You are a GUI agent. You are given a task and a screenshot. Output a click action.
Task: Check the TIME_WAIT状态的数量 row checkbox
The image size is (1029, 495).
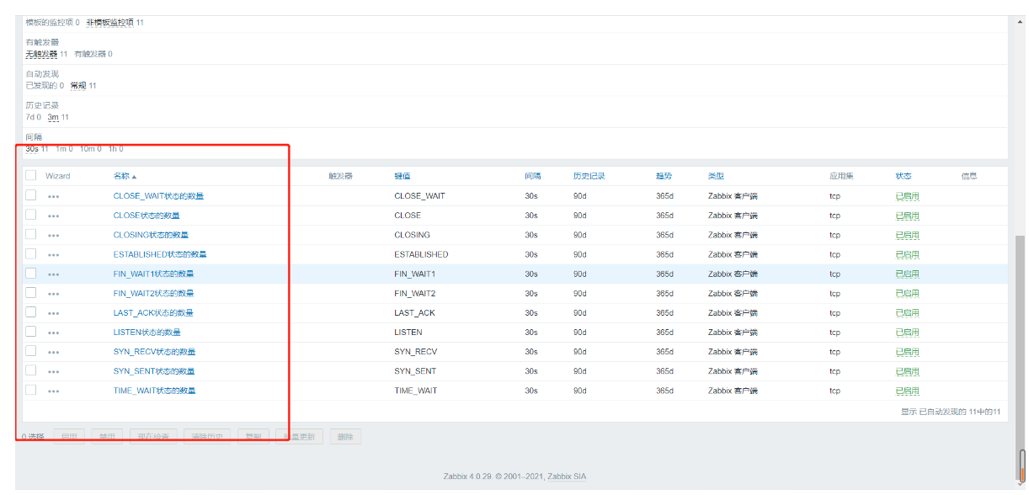tap(31, 390)
